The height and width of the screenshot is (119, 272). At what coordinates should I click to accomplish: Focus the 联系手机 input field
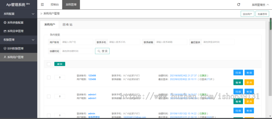pyautogui.click(x=124, y=42)
